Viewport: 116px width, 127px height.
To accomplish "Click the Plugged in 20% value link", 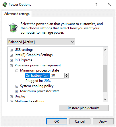I will click(47, 81).
